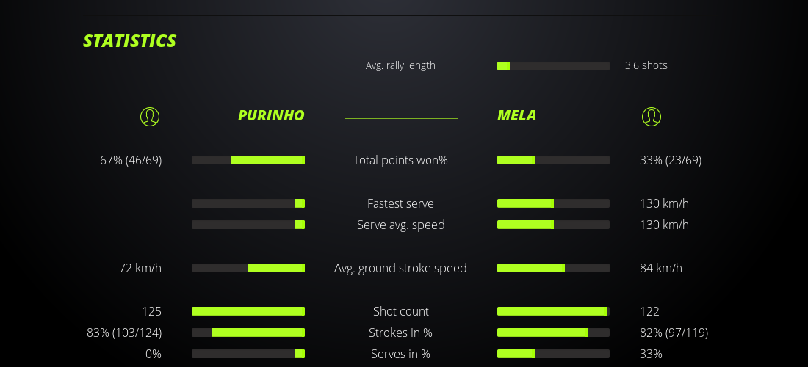
Task: Click Mela's Fastest serve bar
Action: pyautogui.click(x=553, y=203)
